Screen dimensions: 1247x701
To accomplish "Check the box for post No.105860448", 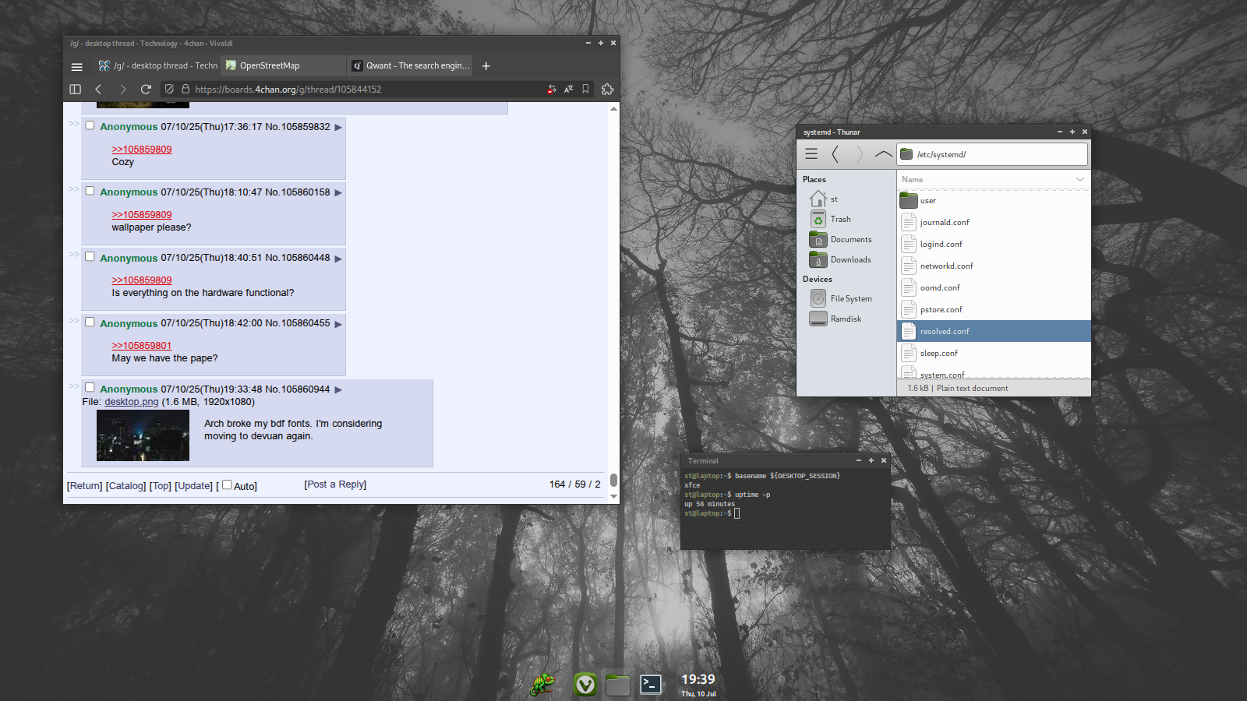I will pyautogui.click(x=90, y=256).
